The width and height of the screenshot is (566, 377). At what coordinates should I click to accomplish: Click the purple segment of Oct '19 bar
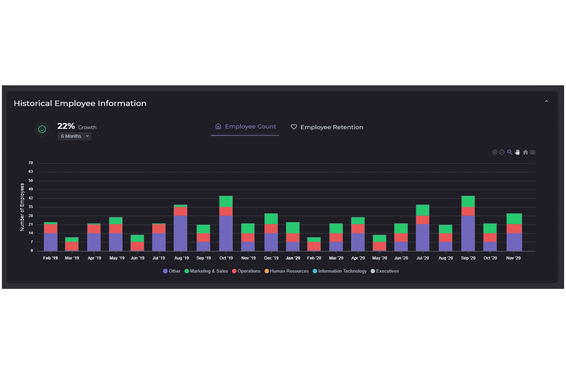[x=226, y=233]
